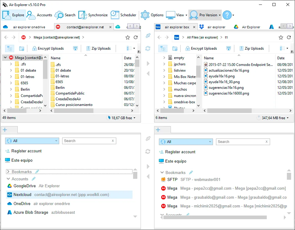295x230 pixels.
Task: Expand the jpchars folder in Box tree
Action: point(164,64)
